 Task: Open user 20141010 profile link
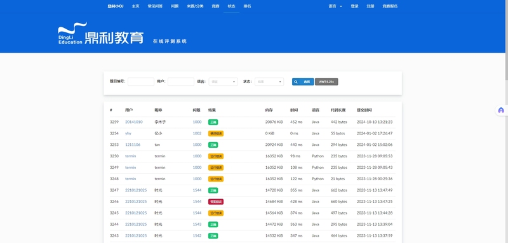tap(134, 122)
